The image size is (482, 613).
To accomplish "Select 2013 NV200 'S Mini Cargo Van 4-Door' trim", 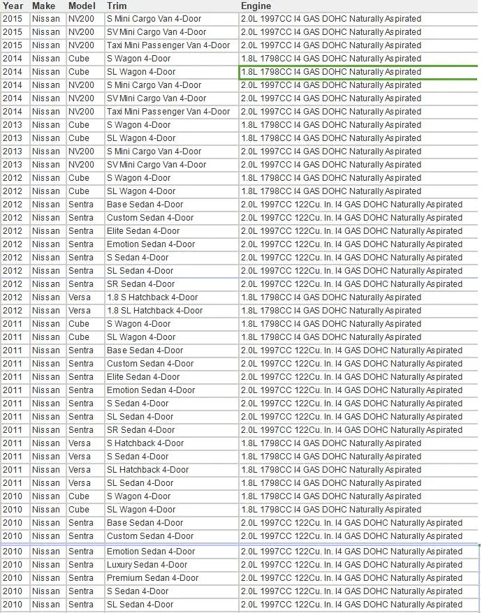I will point(172,152).
